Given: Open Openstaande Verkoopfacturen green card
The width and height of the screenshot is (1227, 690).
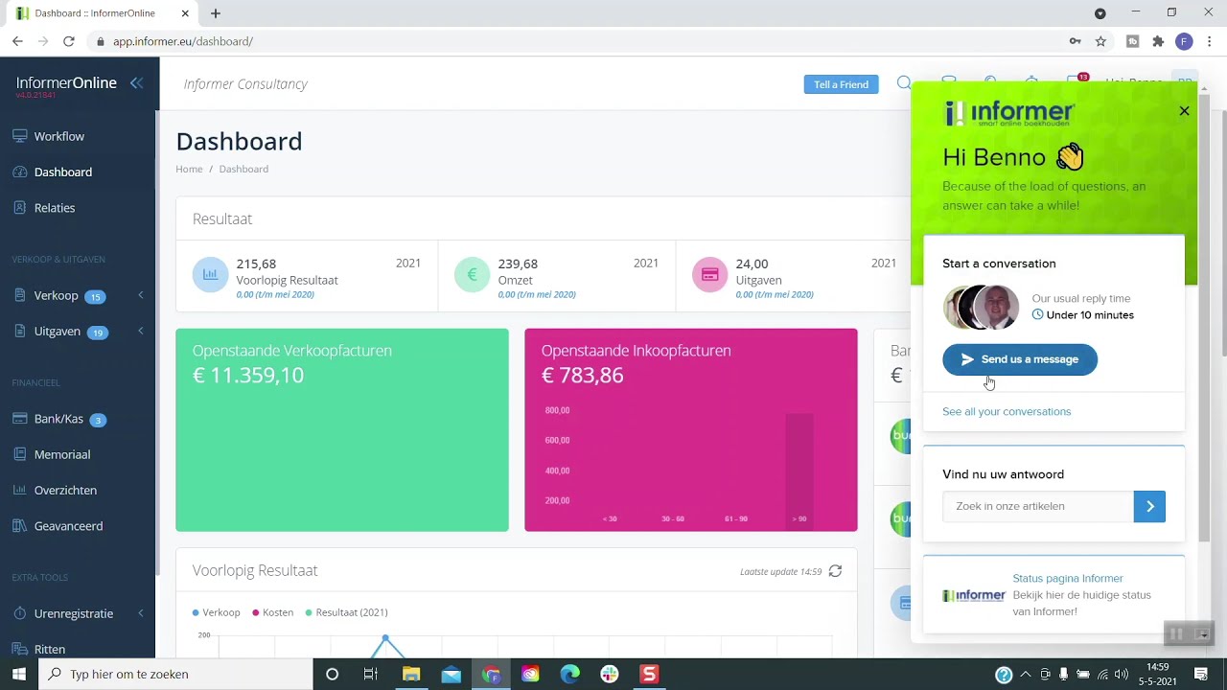Looking at the screenshot, I should pyautogui.click(x=342, y=429).
